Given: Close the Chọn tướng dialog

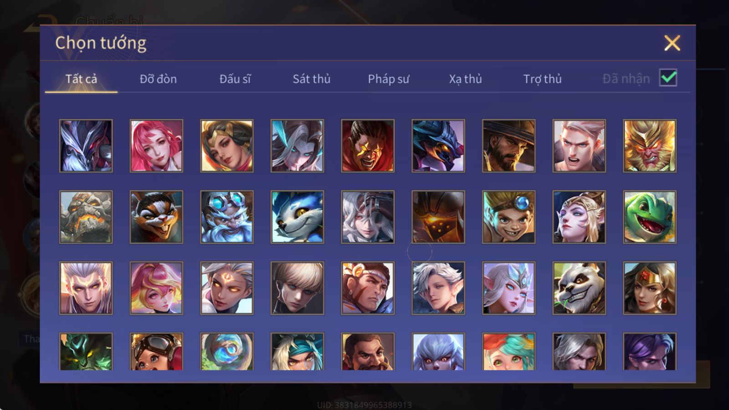Looking at the screenshot, I should [x=672, y=43].
